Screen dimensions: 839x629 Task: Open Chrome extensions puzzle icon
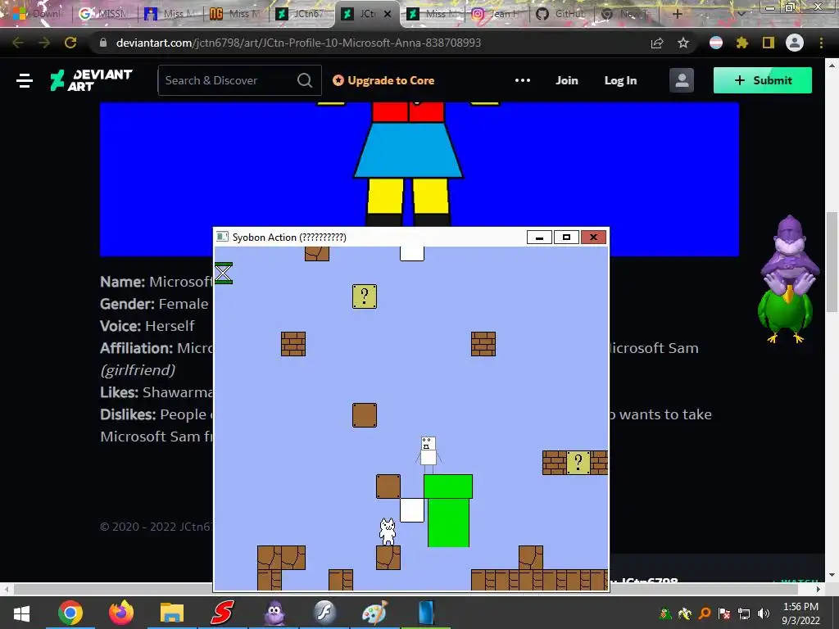[741, 43]
